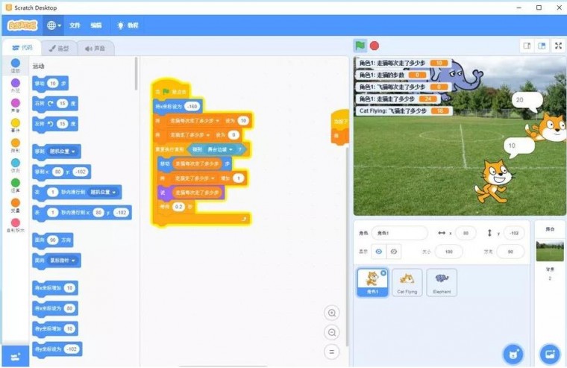567x368 pixels.
Task: Click the 右转 clockwise 15 度 block
Action: tap(55, 104)
